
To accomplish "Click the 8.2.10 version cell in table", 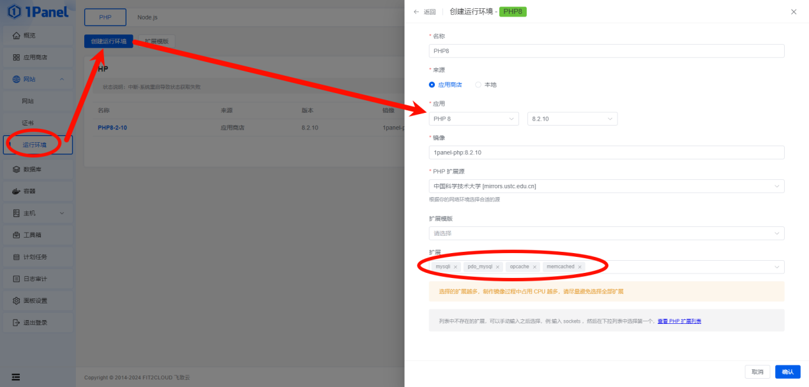I will 310,128.
